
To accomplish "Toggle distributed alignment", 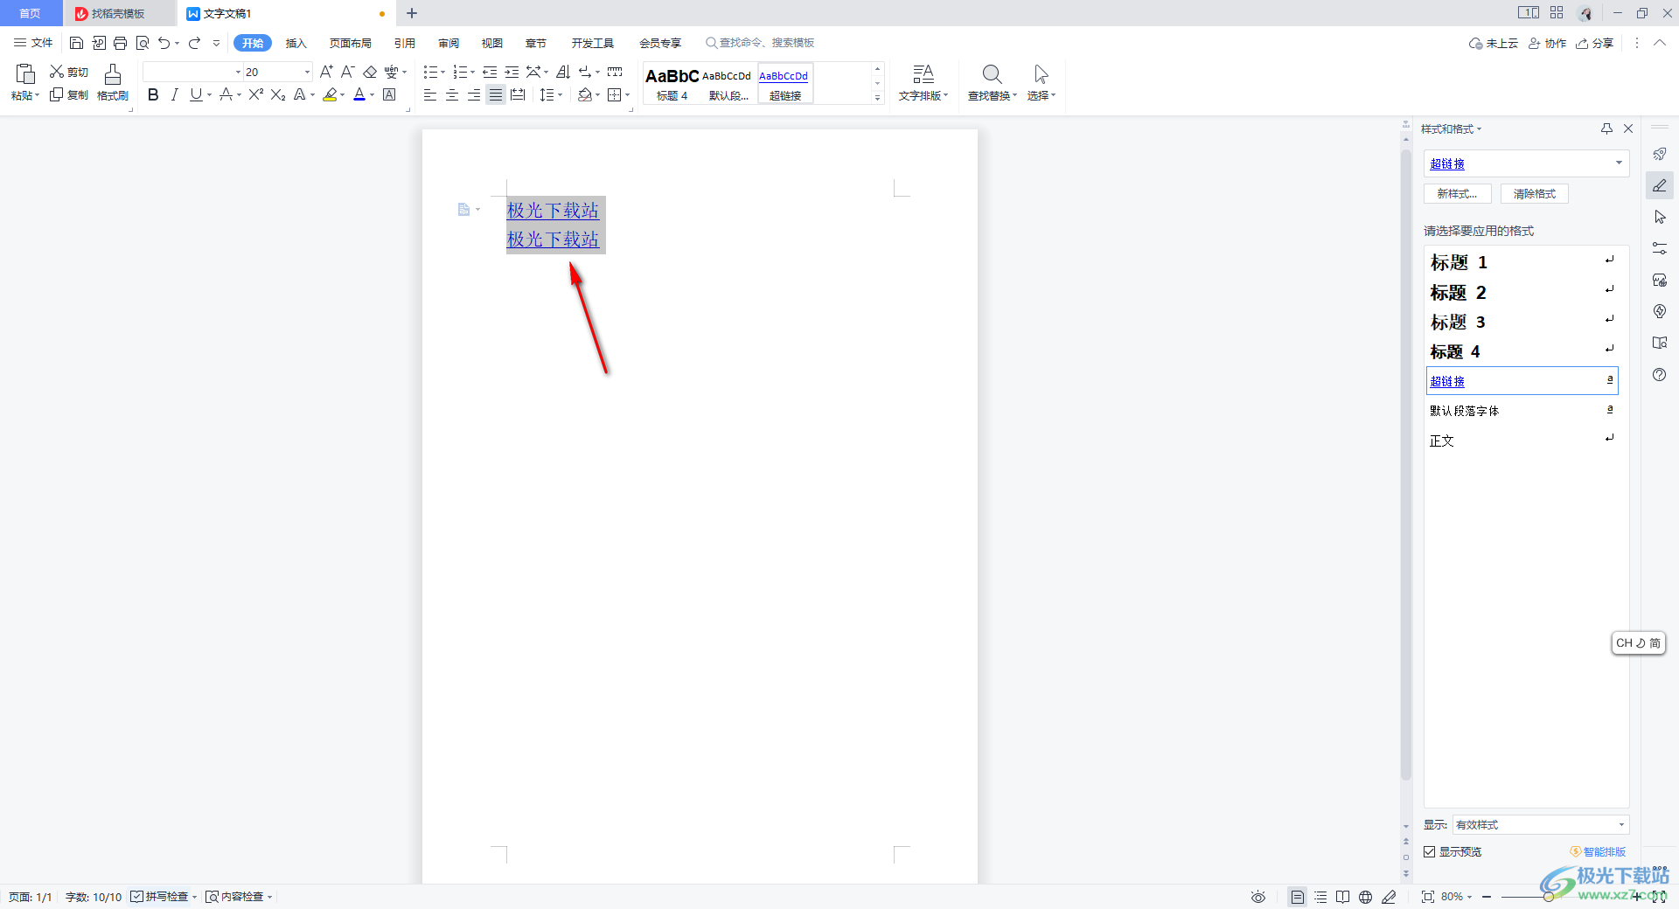I will click(518, 94).
